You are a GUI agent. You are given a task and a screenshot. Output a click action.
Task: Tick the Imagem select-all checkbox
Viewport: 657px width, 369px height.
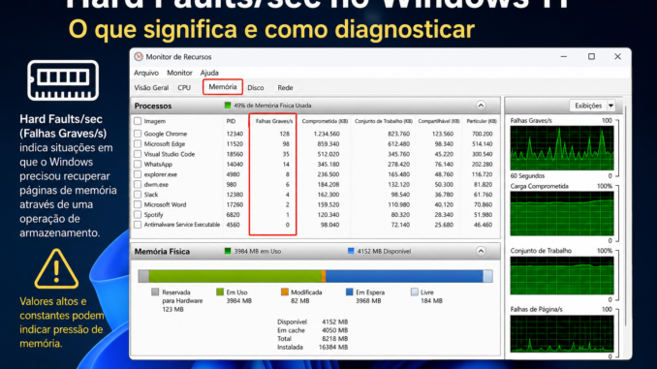[138, 121]
